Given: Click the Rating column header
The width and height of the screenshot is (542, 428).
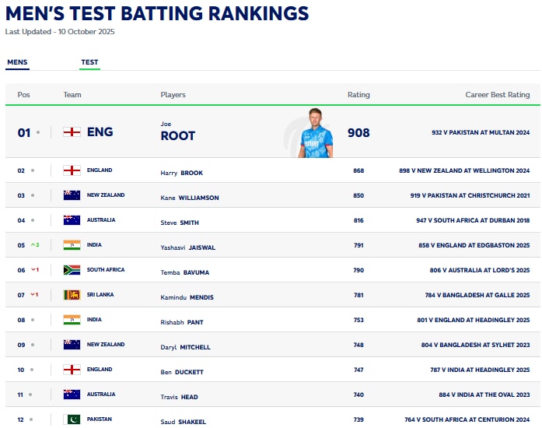Looking at the screenshot, I should 358,95.
